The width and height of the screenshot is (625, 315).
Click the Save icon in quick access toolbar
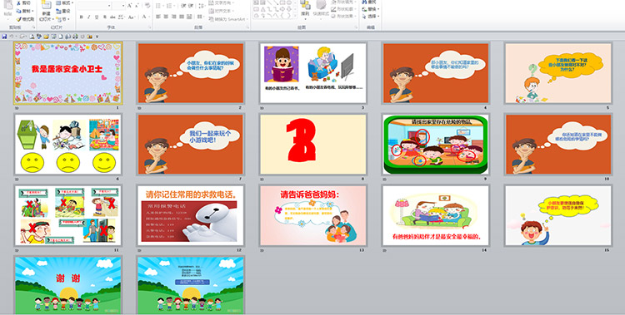click(4, 37)
